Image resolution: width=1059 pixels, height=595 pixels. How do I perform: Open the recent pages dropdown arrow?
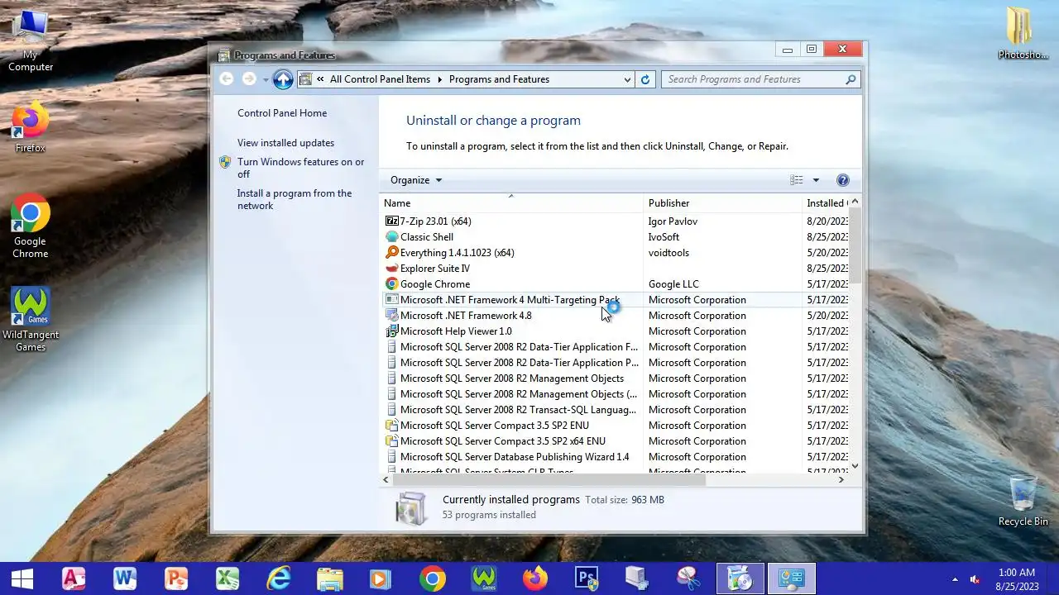[266, 79]
